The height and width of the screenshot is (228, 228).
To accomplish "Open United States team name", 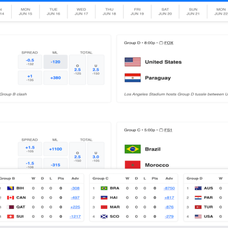I will (163, 62).
